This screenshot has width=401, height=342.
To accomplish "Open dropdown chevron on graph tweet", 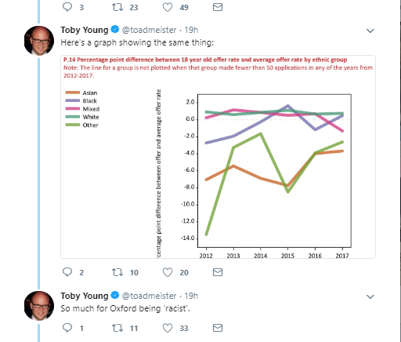I will click(370, 31).
